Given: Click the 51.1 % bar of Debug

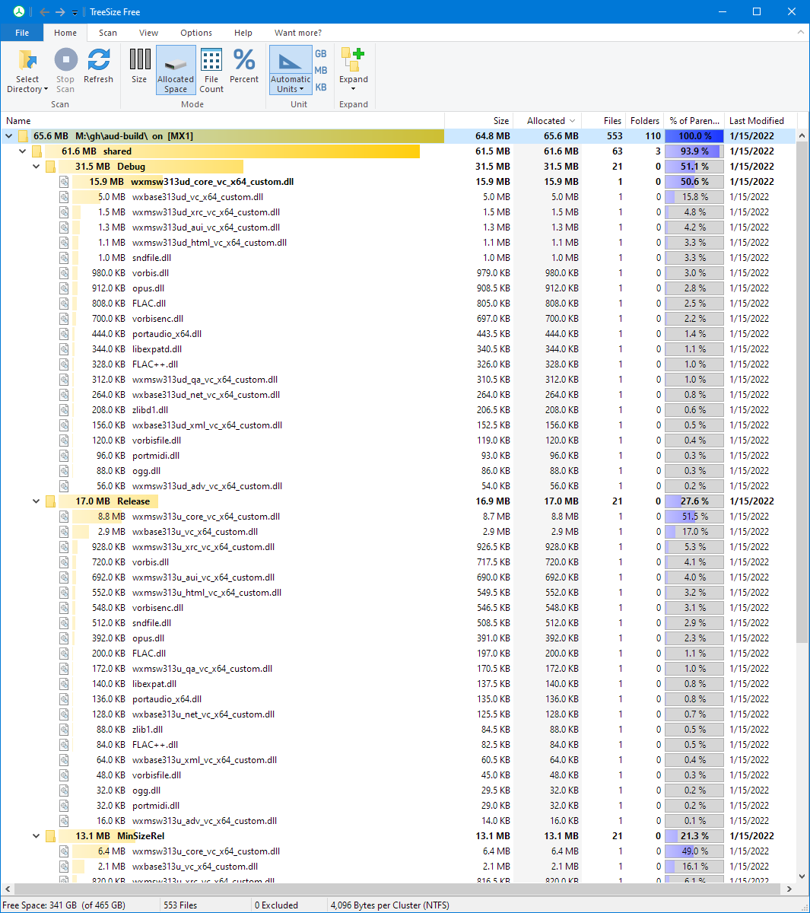Looking at the screenshot, I should (694, 167).
